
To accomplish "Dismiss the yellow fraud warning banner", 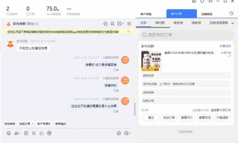I will pos(129,31).
